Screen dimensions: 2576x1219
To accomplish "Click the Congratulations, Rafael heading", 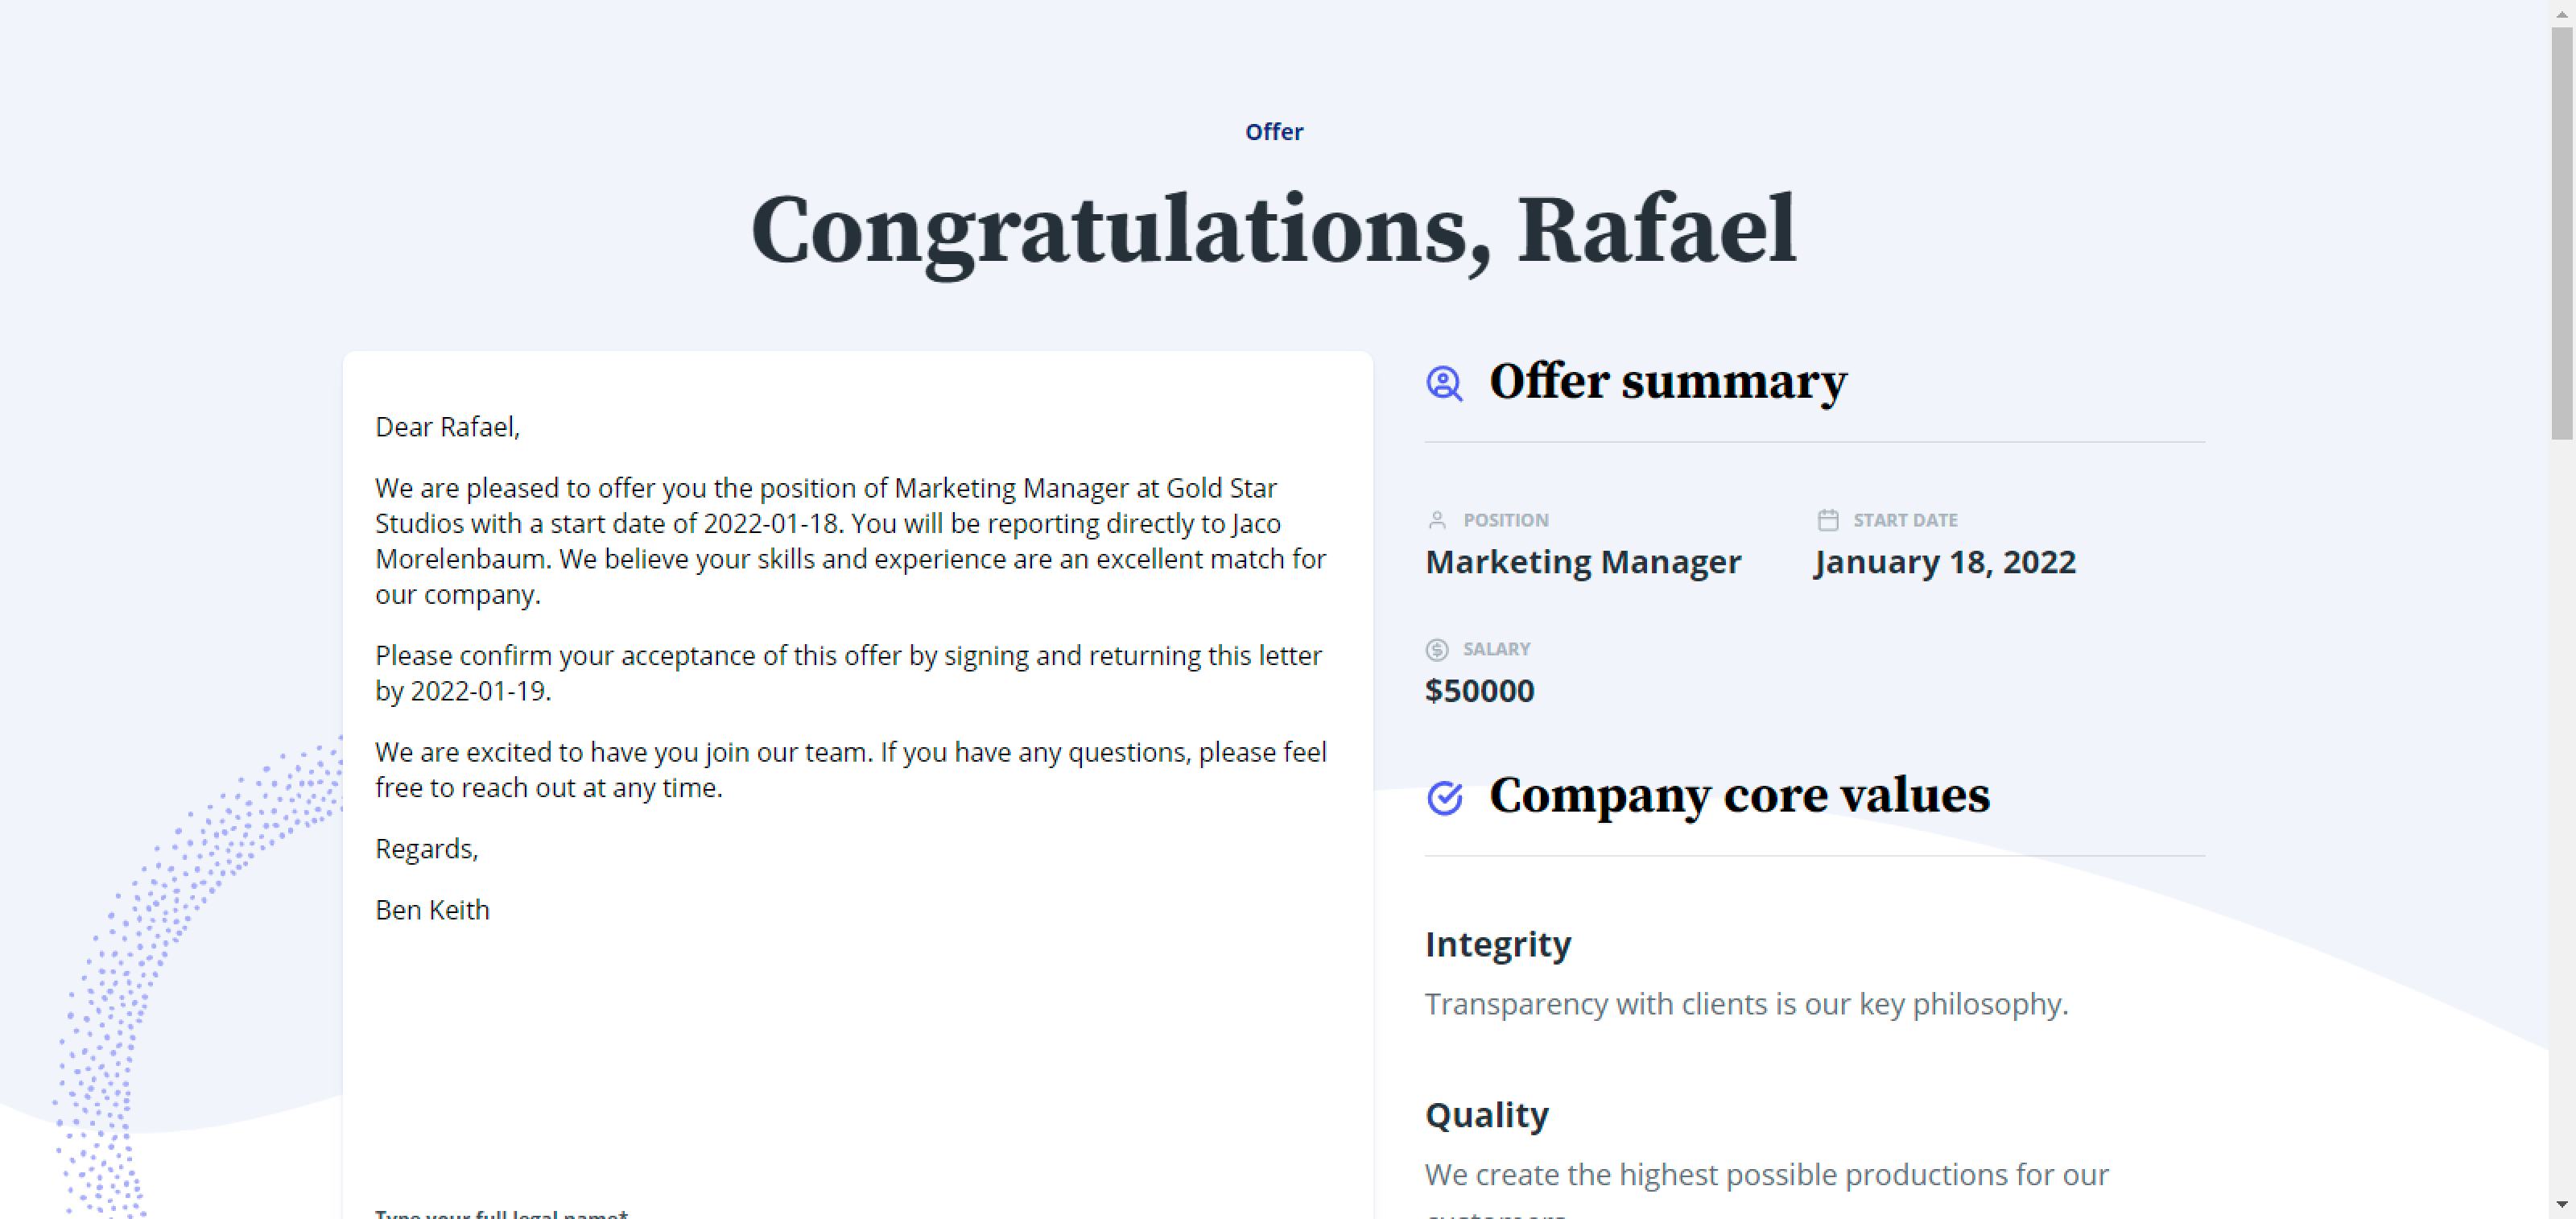I will [1273, 232].
